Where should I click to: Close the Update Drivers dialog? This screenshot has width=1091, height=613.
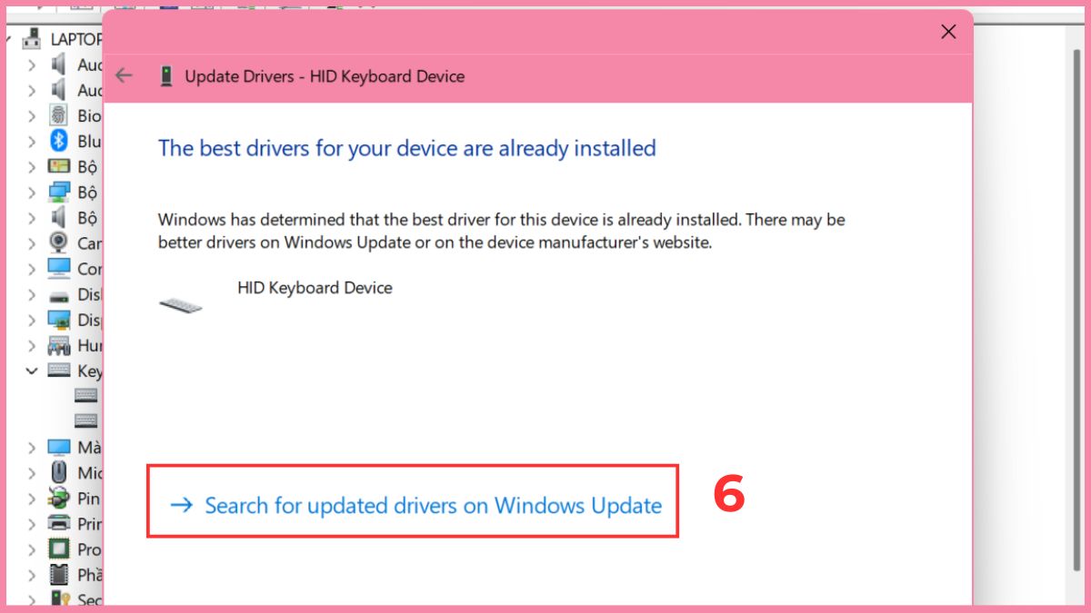point(948,32)
